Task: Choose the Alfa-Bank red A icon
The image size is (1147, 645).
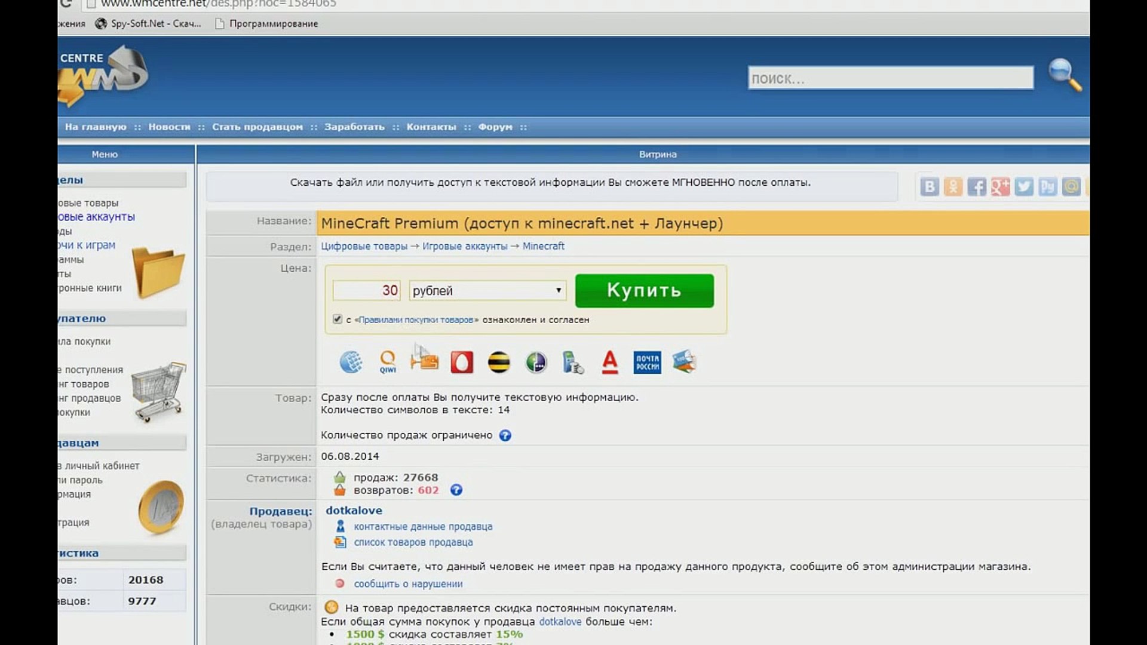Action: tap(610, 362)
